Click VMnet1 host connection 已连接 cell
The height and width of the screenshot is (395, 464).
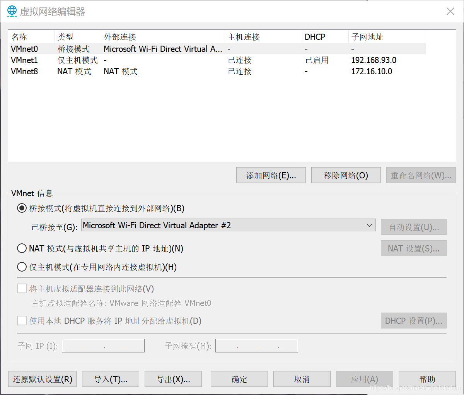pos(240,60)
